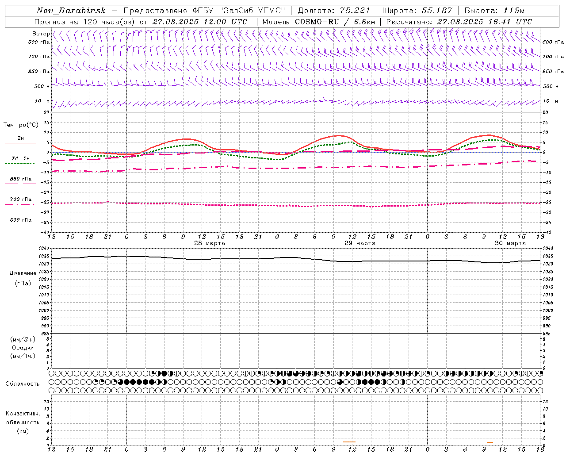Click the Облачность cloudiness row label
The width and height of the screenshot is (566, 453).
(23, 384)
